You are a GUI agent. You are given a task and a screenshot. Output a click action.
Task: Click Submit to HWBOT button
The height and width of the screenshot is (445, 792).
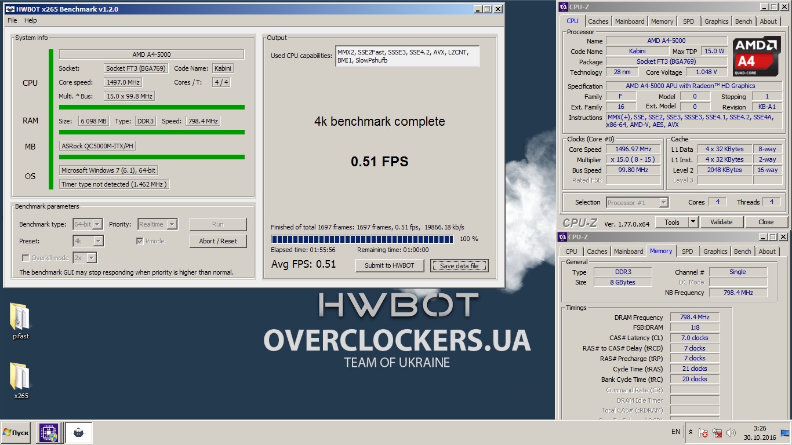[390, 265]
